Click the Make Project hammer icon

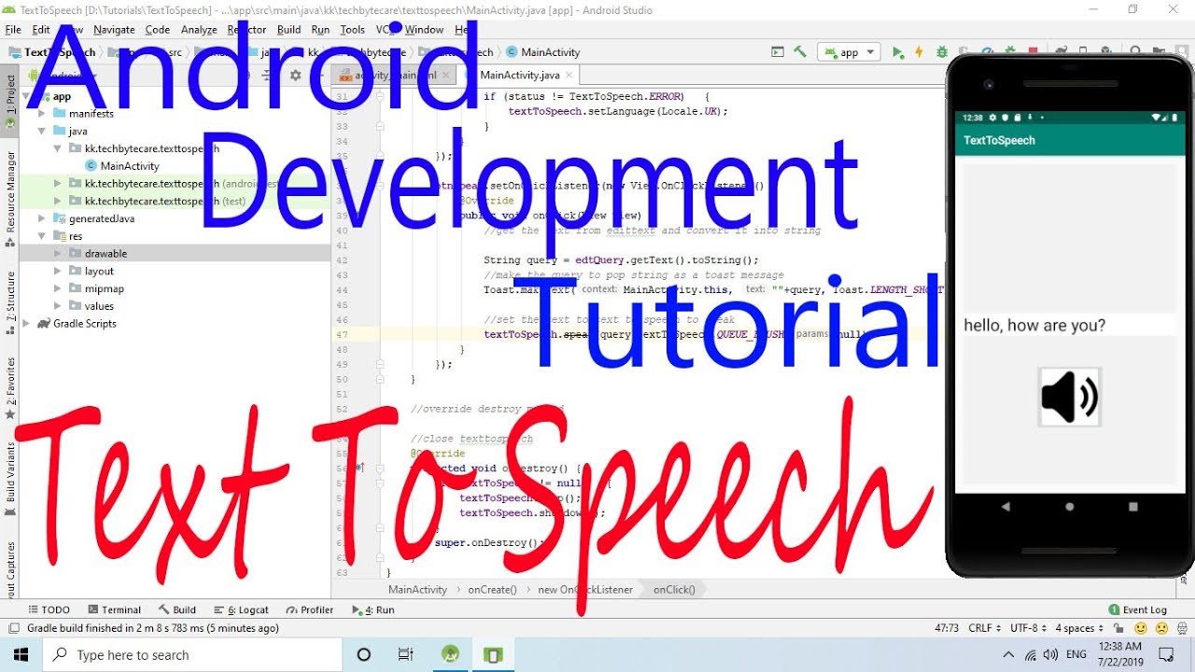pos(800,52)
